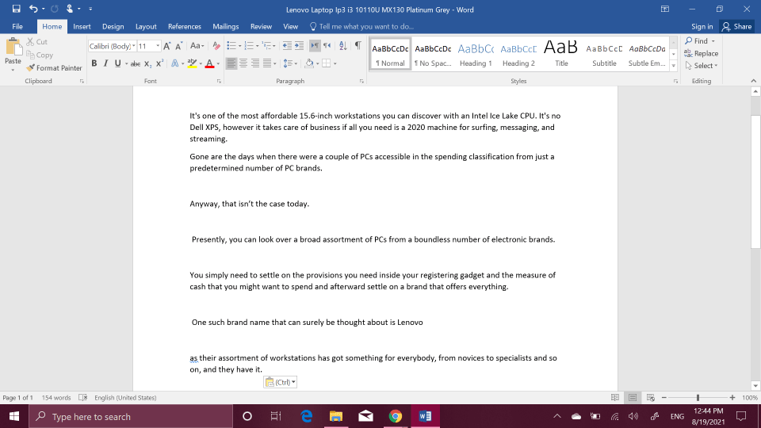Click the Paste clipboard icon
761x428 pixels.
coord(13,47)
